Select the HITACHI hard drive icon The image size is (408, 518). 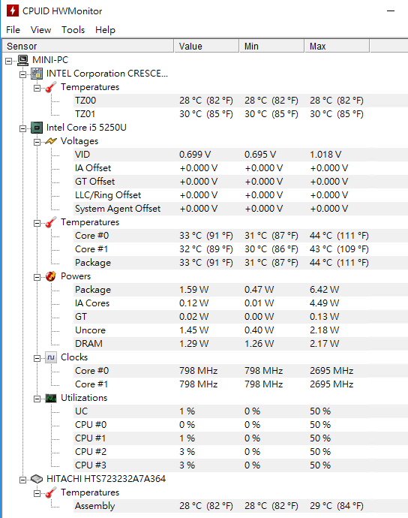[x=37, y=479]
